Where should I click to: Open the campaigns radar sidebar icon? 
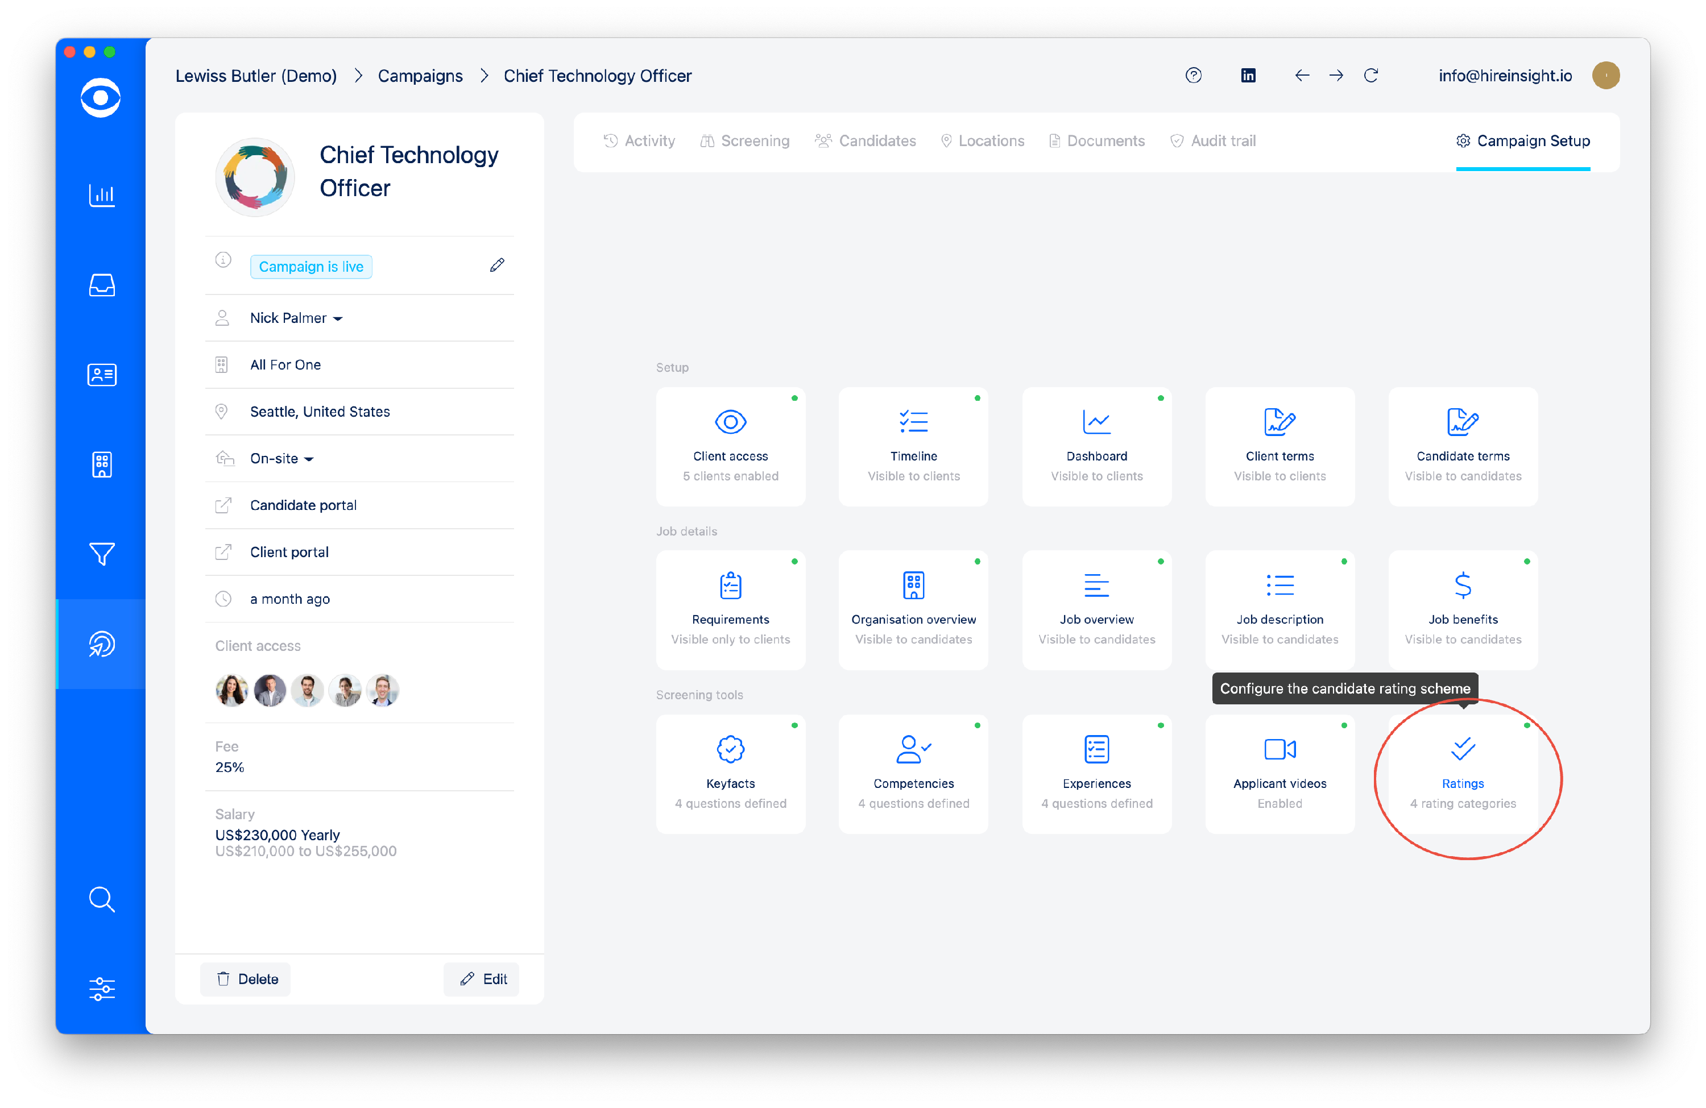tap(102, 644)
